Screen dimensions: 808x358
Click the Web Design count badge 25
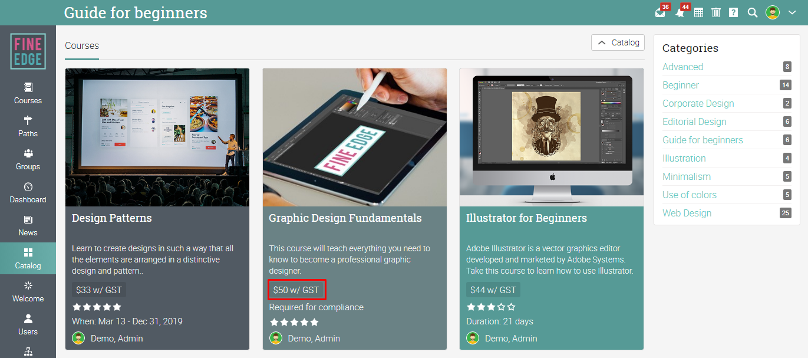[x=785, y=213]
